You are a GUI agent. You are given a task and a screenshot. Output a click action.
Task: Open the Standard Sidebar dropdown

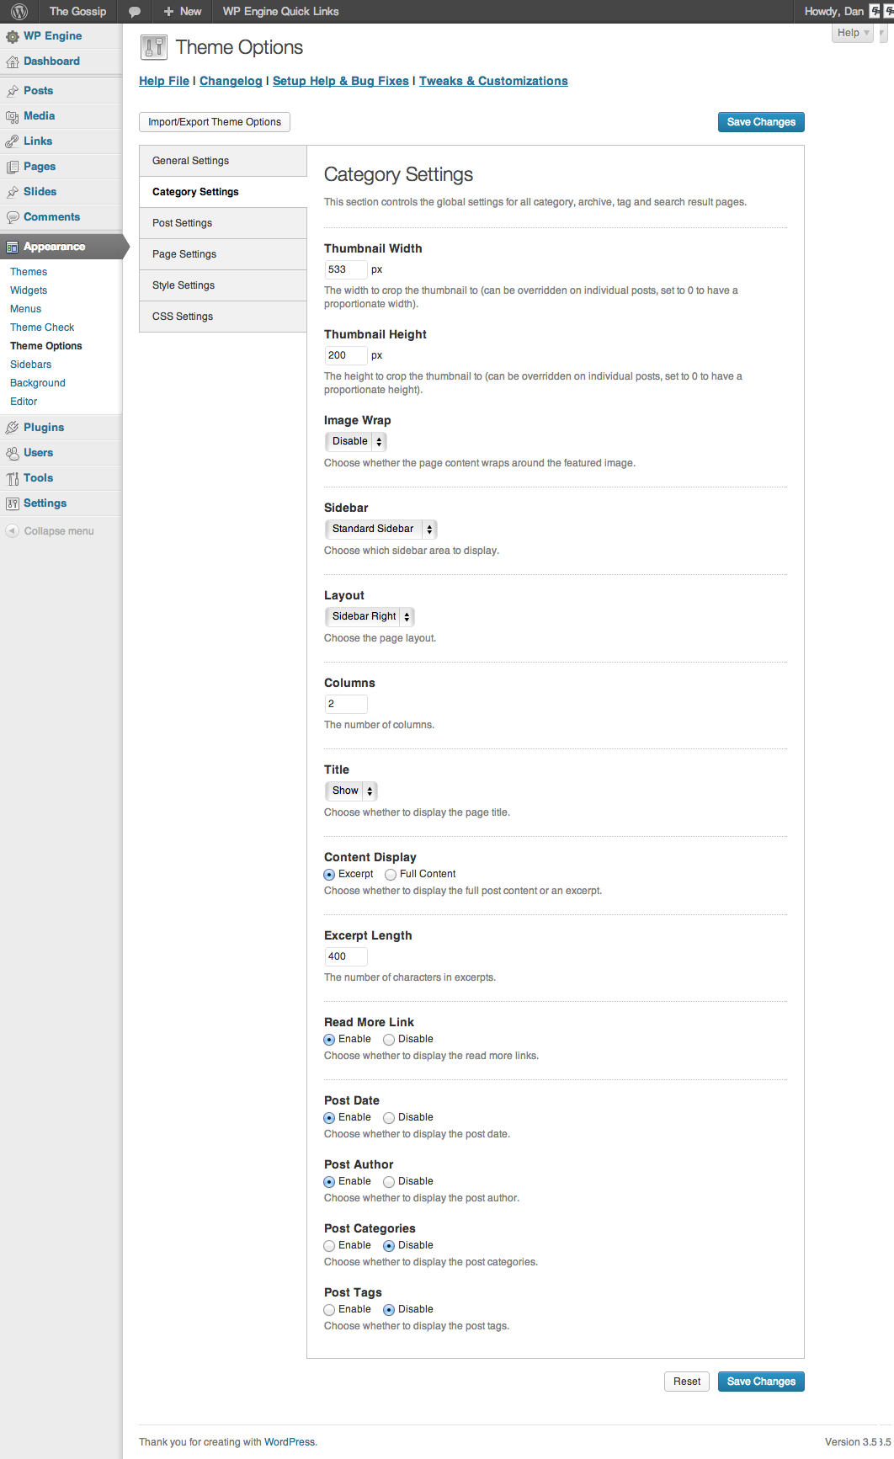(380, 529)
